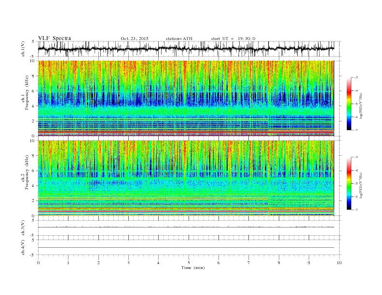
Task: Click the 6 kHz tick of ch.2 spectrogram
Action: coord(34,171)
